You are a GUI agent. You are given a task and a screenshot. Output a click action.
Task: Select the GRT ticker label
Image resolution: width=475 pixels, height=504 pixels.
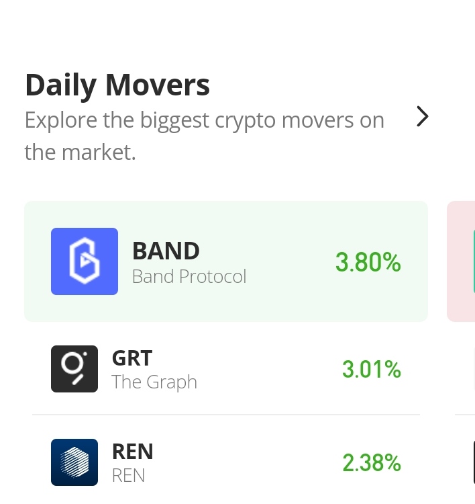(x=132, y=358)
